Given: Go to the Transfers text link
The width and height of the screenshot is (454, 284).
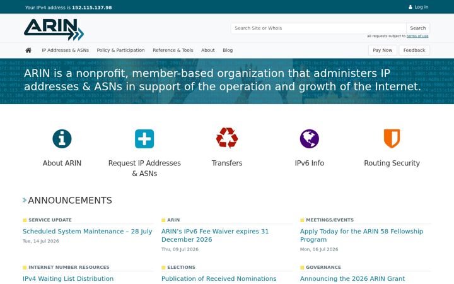Looking at the screenshot, I should 227,163.
